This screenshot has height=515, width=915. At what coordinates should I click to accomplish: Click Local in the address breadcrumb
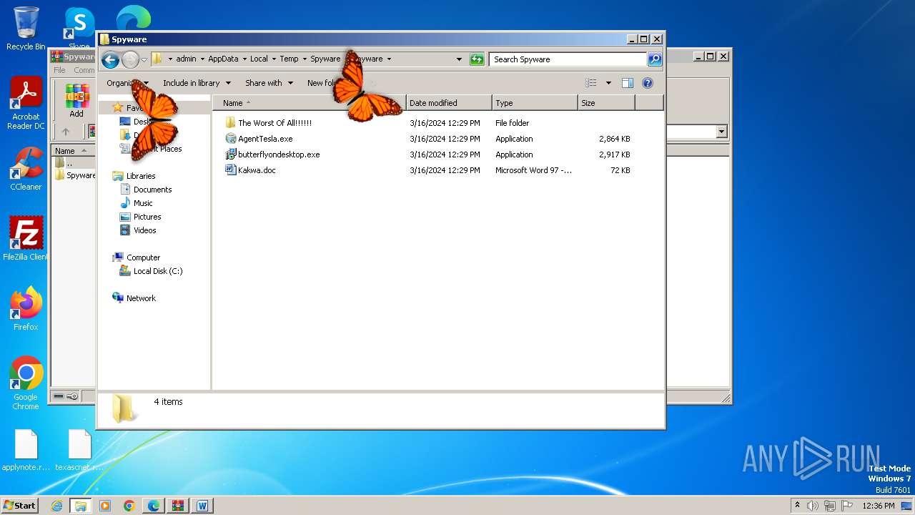pos(259,59)
